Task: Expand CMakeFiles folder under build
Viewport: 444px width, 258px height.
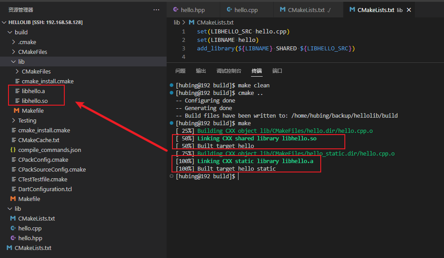Action: click(13, 52)
